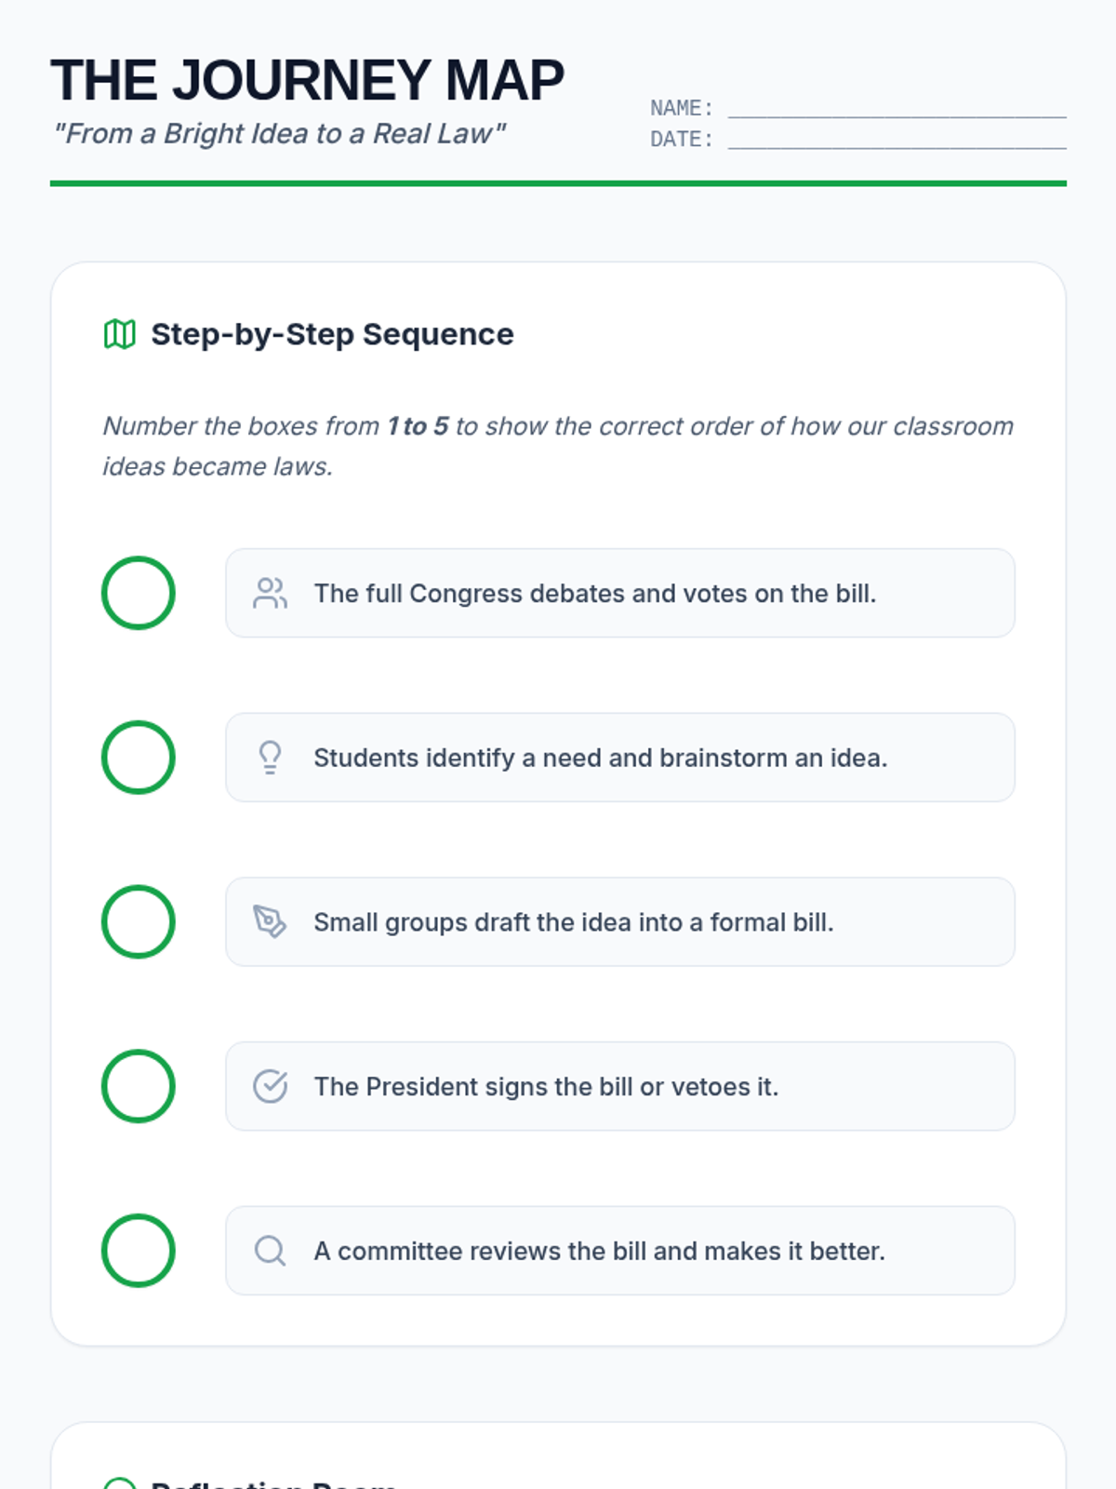Select the number circle for formal bill draft
This screenshot has width=1116, height=1489.
pyautogui.click(x=139, y=921)
